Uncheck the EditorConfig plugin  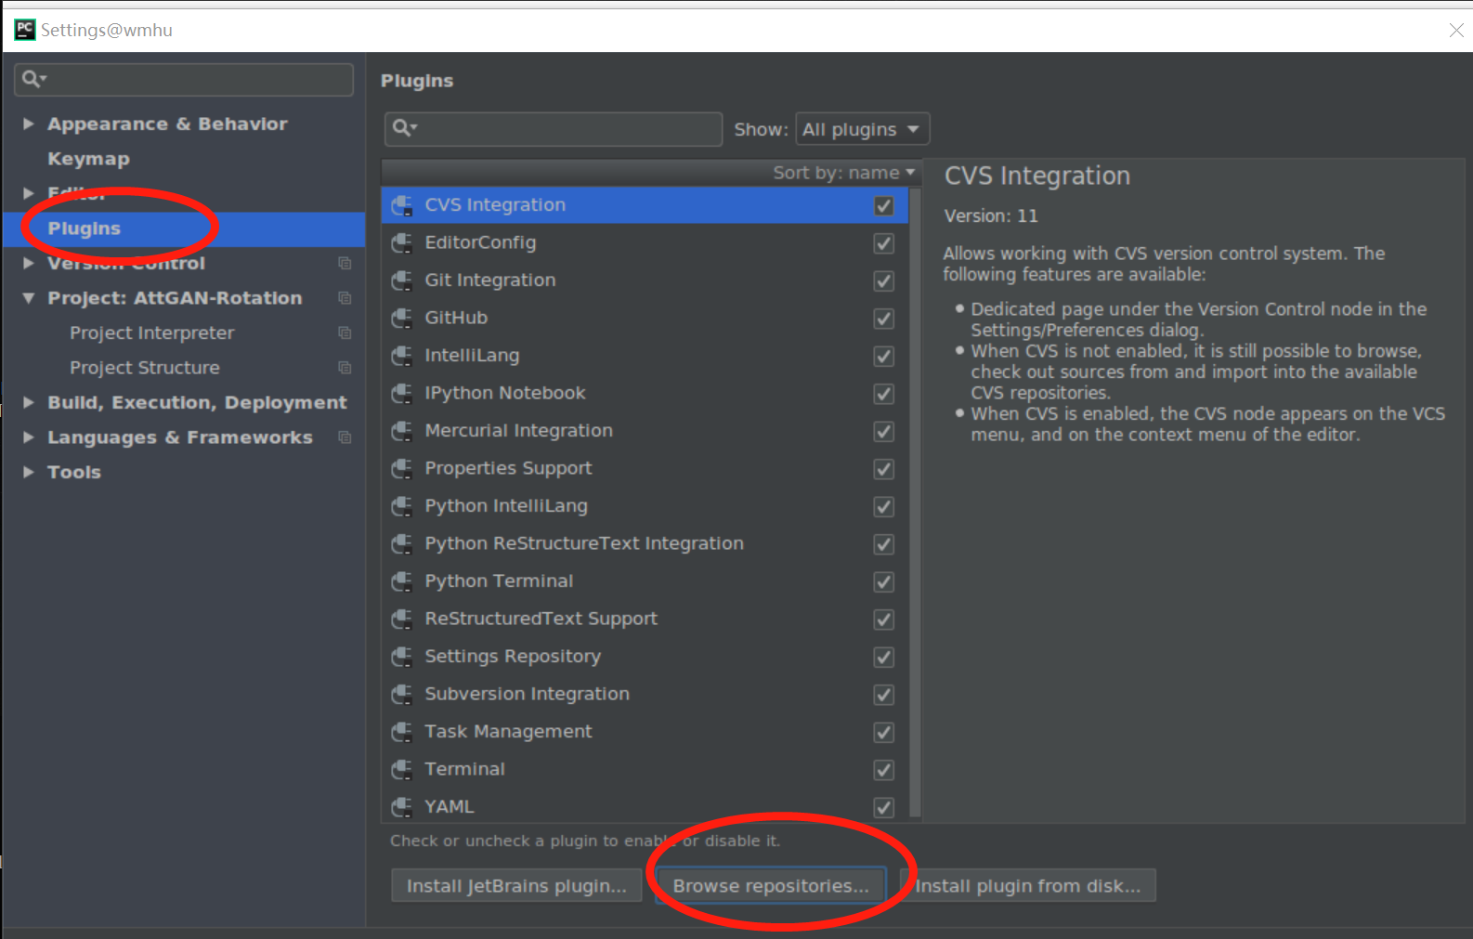[884, 243]
